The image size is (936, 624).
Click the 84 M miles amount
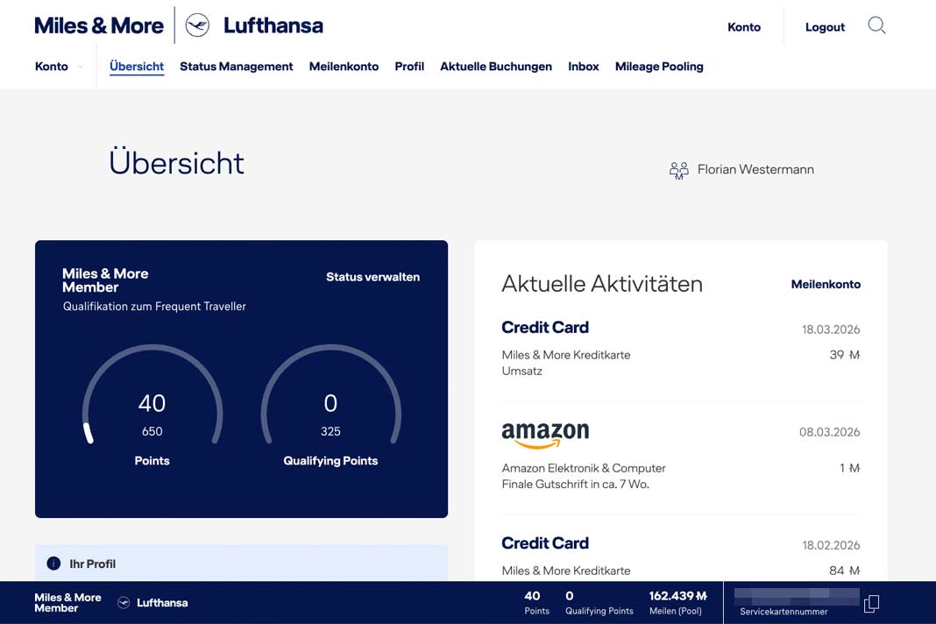pyautogui.click(x=844, y=571)
